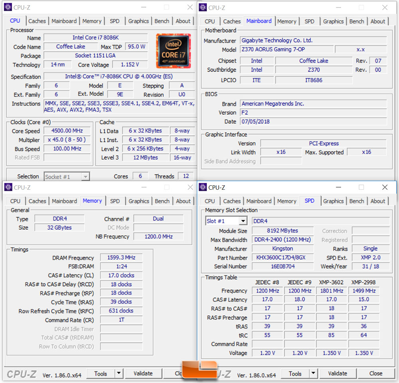Click processor name field Intel Core i7 8086K
The height and width of the screenshot is (383, 399).
[96, 38]
